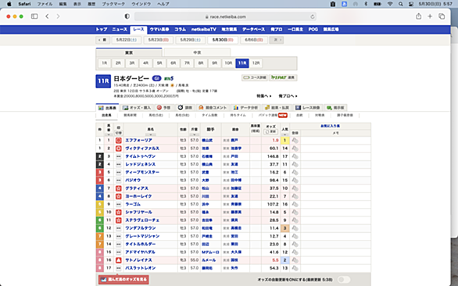Click the 選んだ馬のオッズを見る button
The height and width of the screenshot is (286, 458).
123,280
